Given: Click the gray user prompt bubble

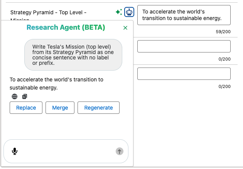Looking at the screenshot, I should coord(73,55).
